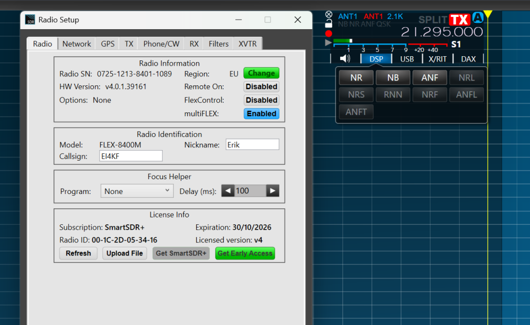
Task: Increase Delay value with right arrow
Action: point(272,191)
